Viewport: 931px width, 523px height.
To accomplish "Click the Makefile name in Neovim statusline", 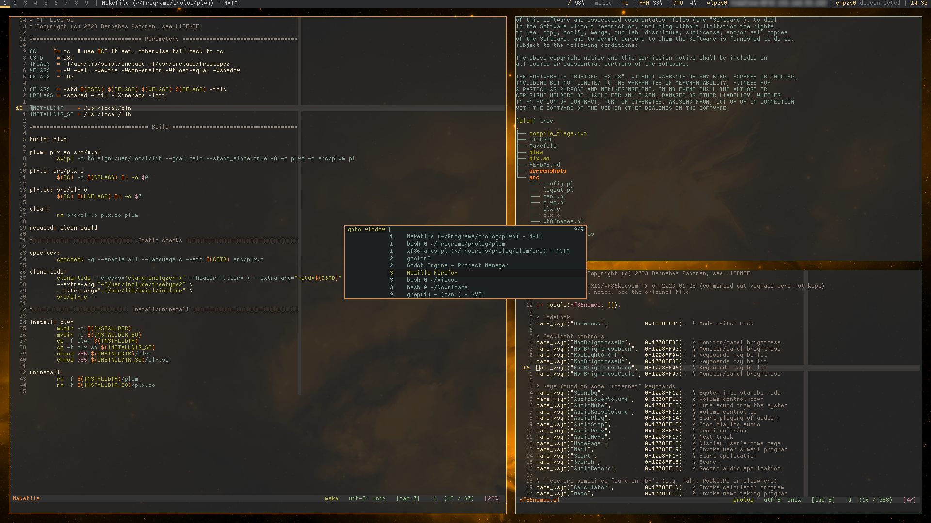I will (26, 498).
